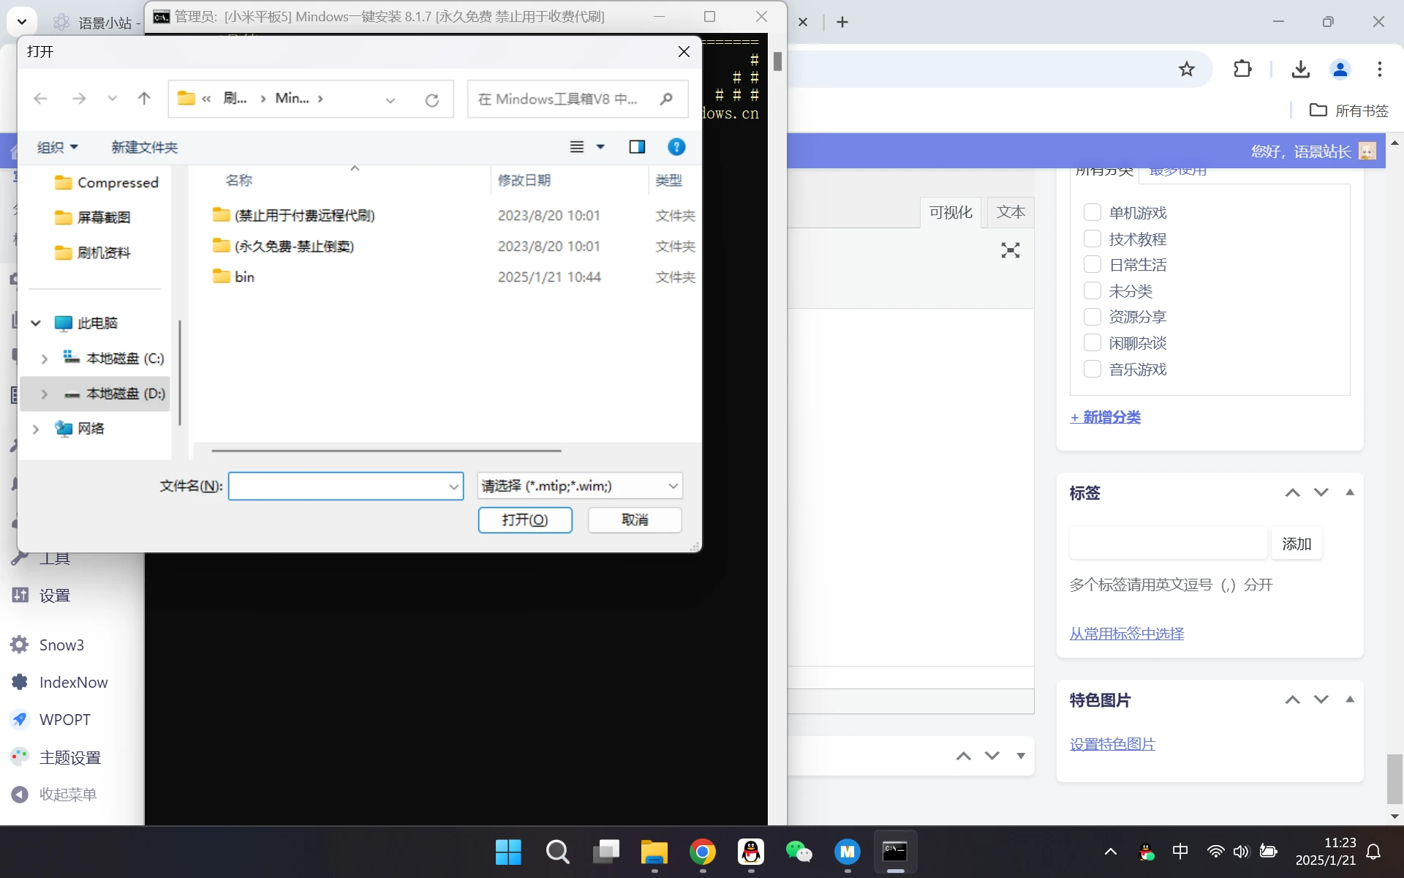Open the 新增分类 link
1404x878 pixels.
pos(1104,416)
